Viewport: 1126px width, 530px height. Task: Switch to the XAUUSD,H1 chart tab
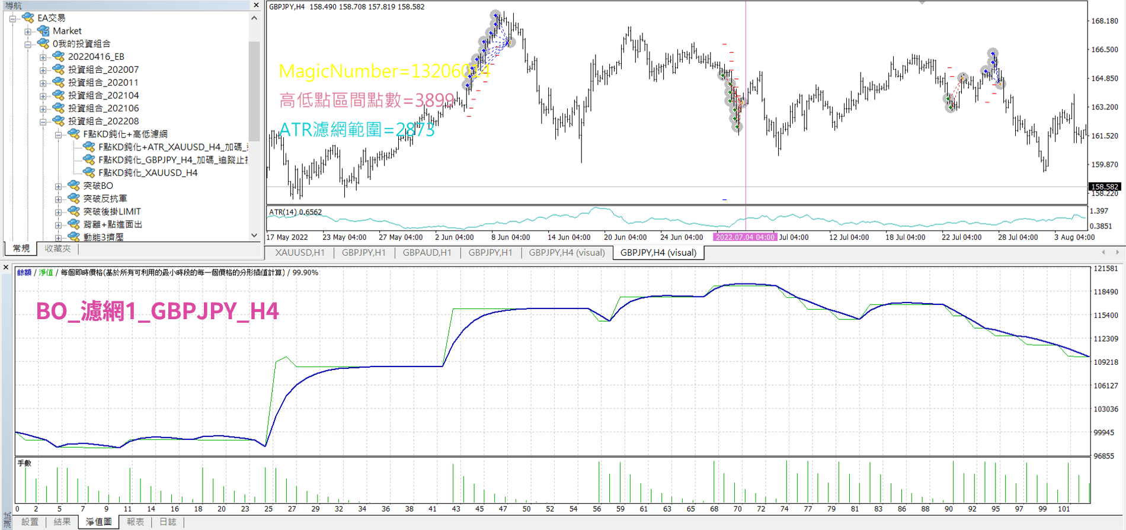[x=300, y=253]
